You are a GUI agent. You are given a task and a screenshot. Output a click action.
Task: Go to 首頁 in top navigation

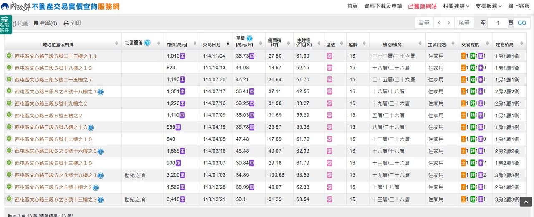[x=352, y=6]
